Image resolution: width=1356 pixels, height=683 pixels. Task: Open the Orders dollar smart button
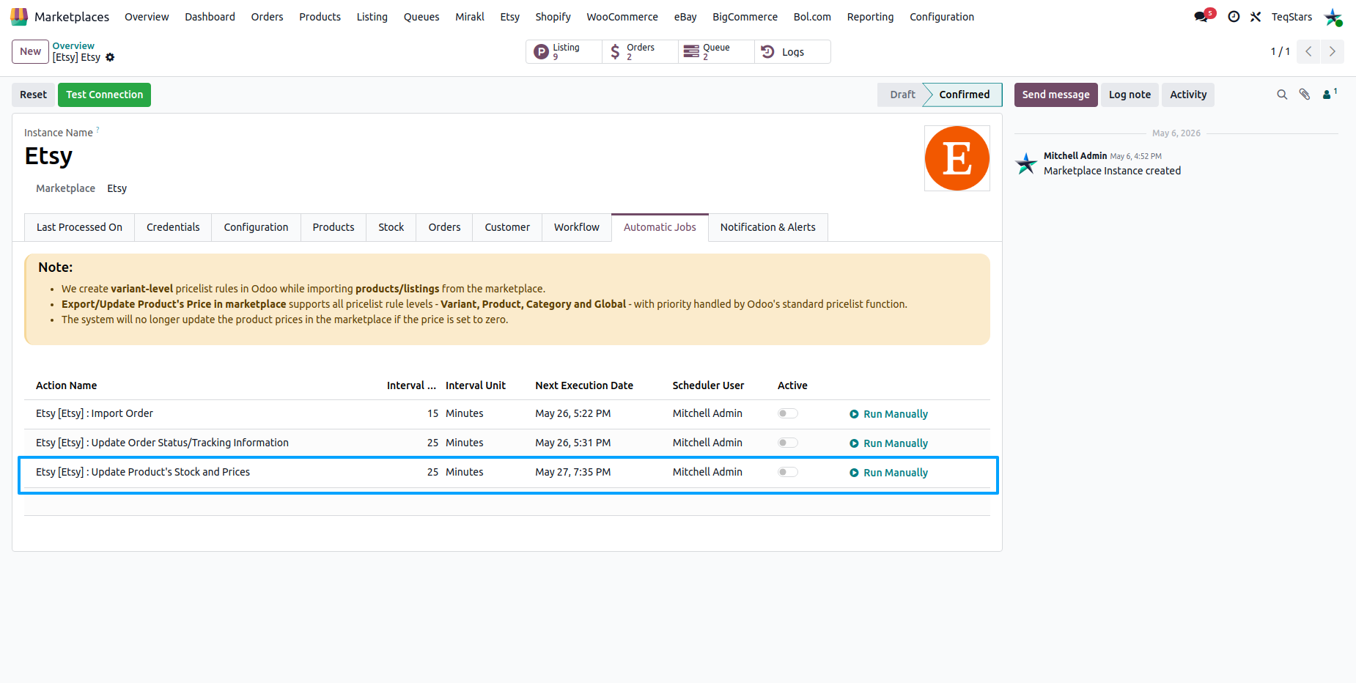640,51
